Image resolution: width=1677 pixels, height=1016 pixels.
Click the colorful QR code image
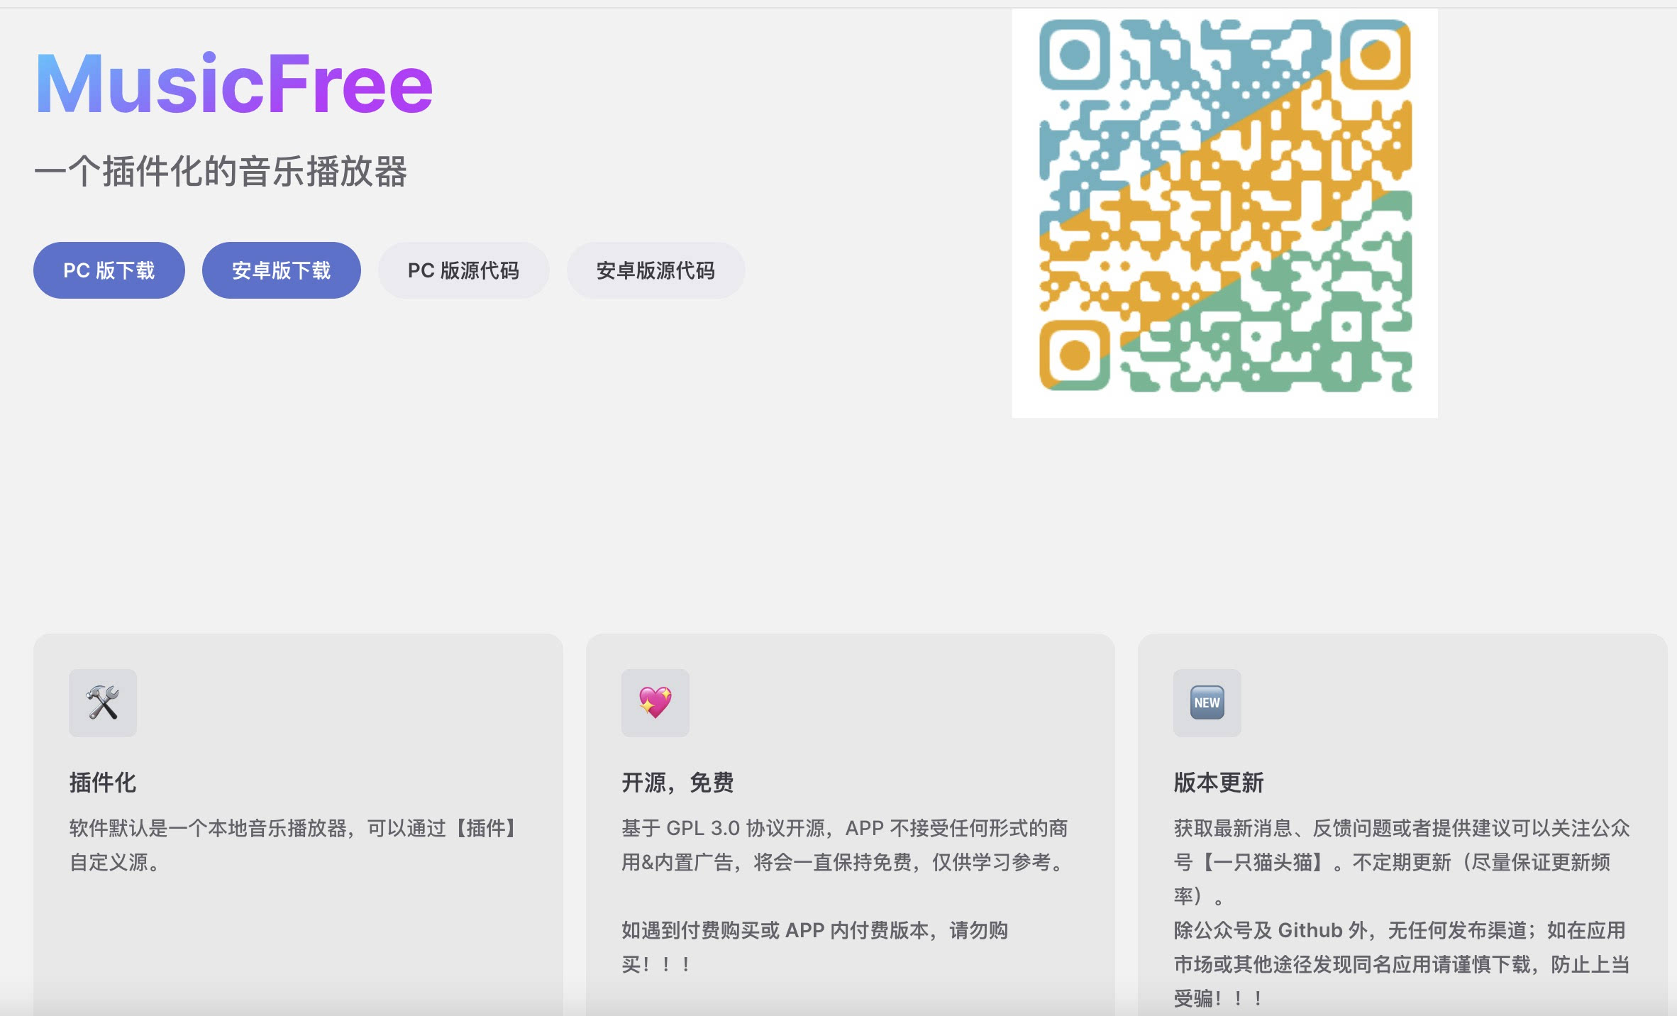pyautogui.click(x=1225, y=213)
